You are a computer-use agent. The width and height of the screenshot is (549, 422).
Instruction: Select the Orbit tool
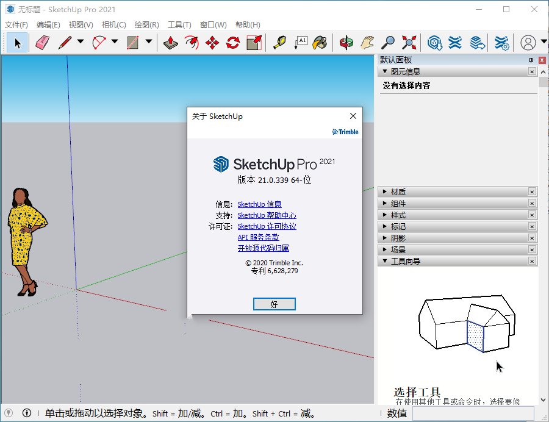click(x=346, y=43)
